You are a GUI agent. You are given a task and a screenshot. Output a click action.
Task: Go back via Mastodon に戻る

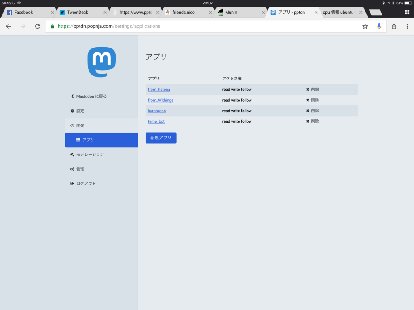[89, 96]
